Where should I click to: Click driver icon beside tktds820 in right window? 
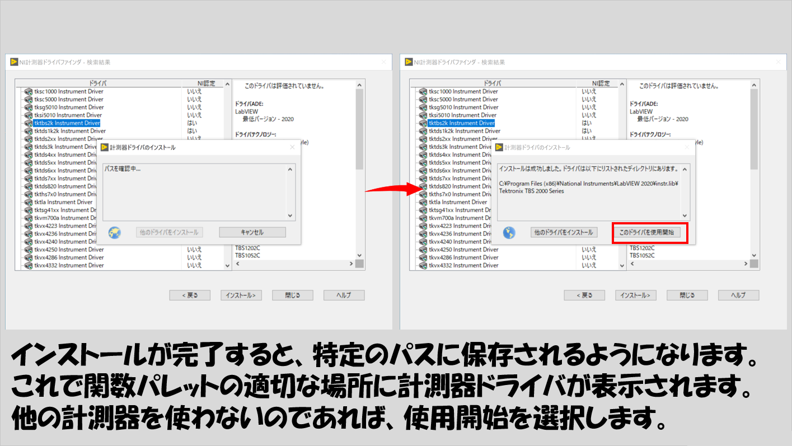[423, 186]
